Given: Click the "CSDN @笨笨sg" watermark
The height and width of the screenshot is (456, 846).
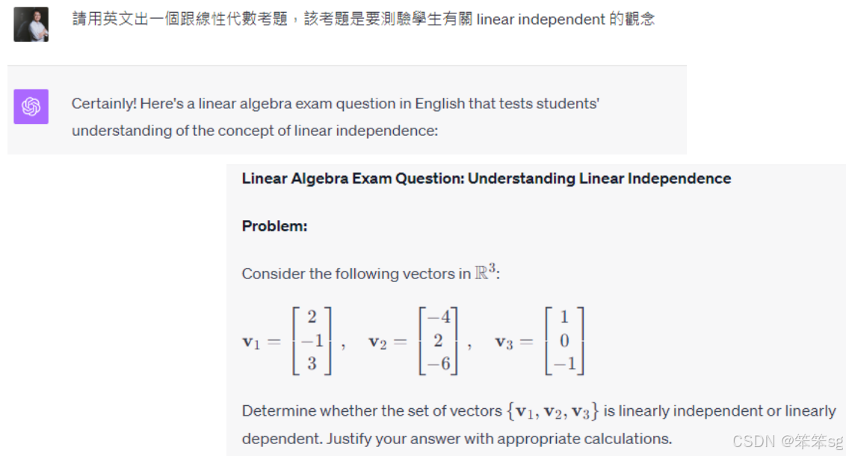Looking at the screenshot, I should [x=788, y=441].
